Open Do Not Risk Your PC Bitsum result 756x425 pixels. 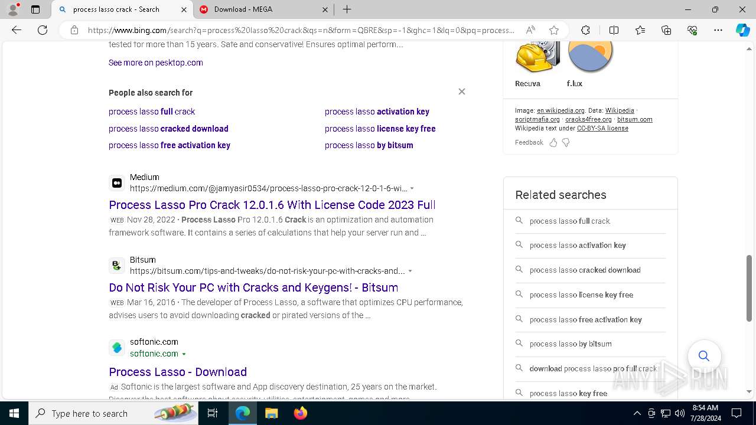point(253,287)
